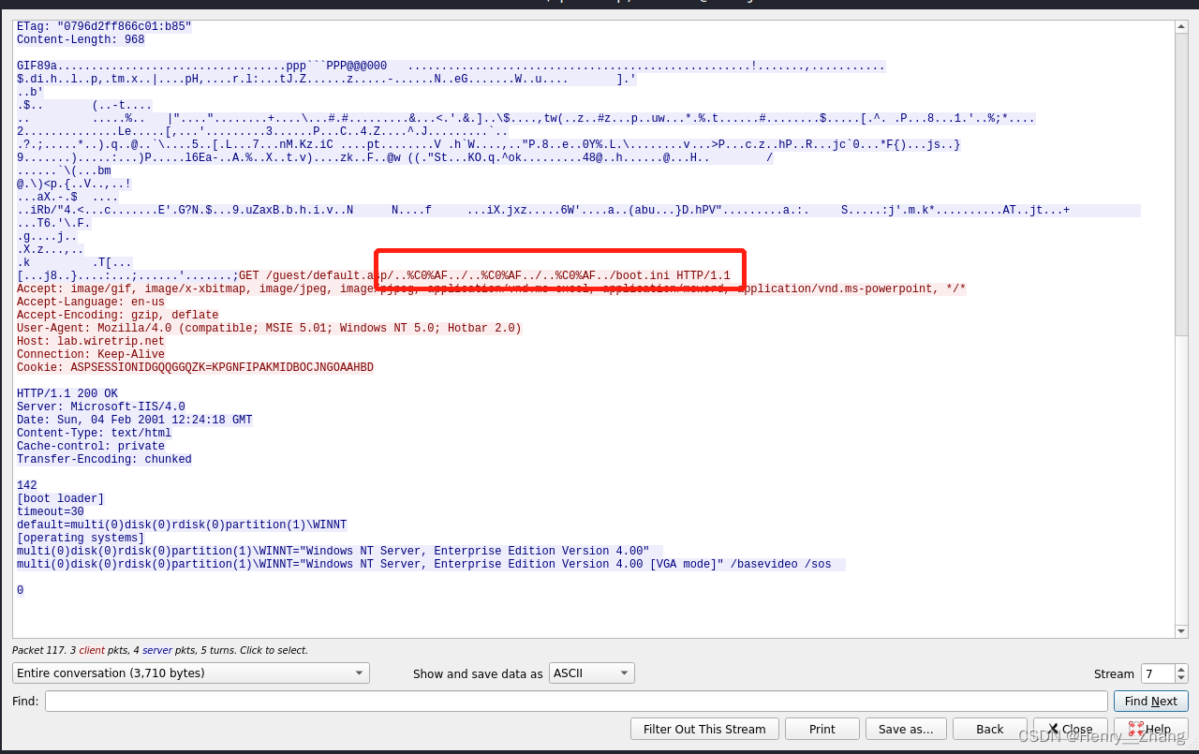The image size is (1199, 754).
Task: Click the scrollbar down arrow
Action: [x=1181, y=632]
